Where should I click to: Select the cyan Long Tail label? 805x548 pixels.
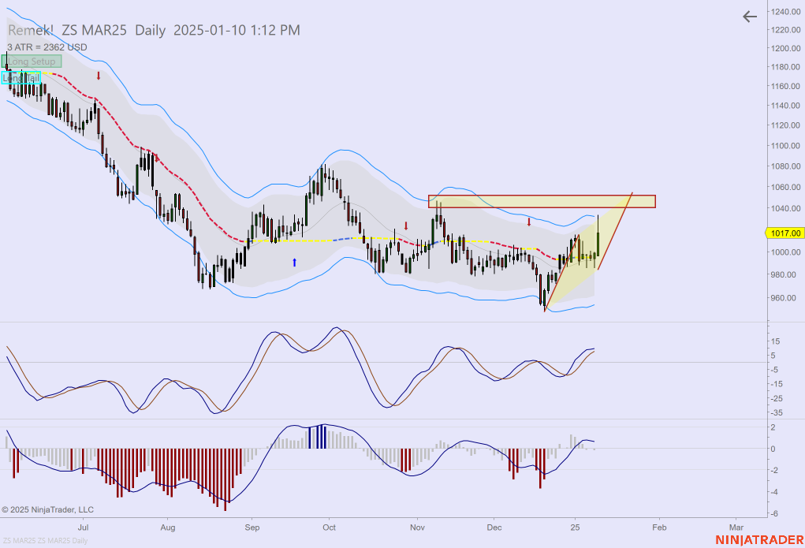(21, 78)
